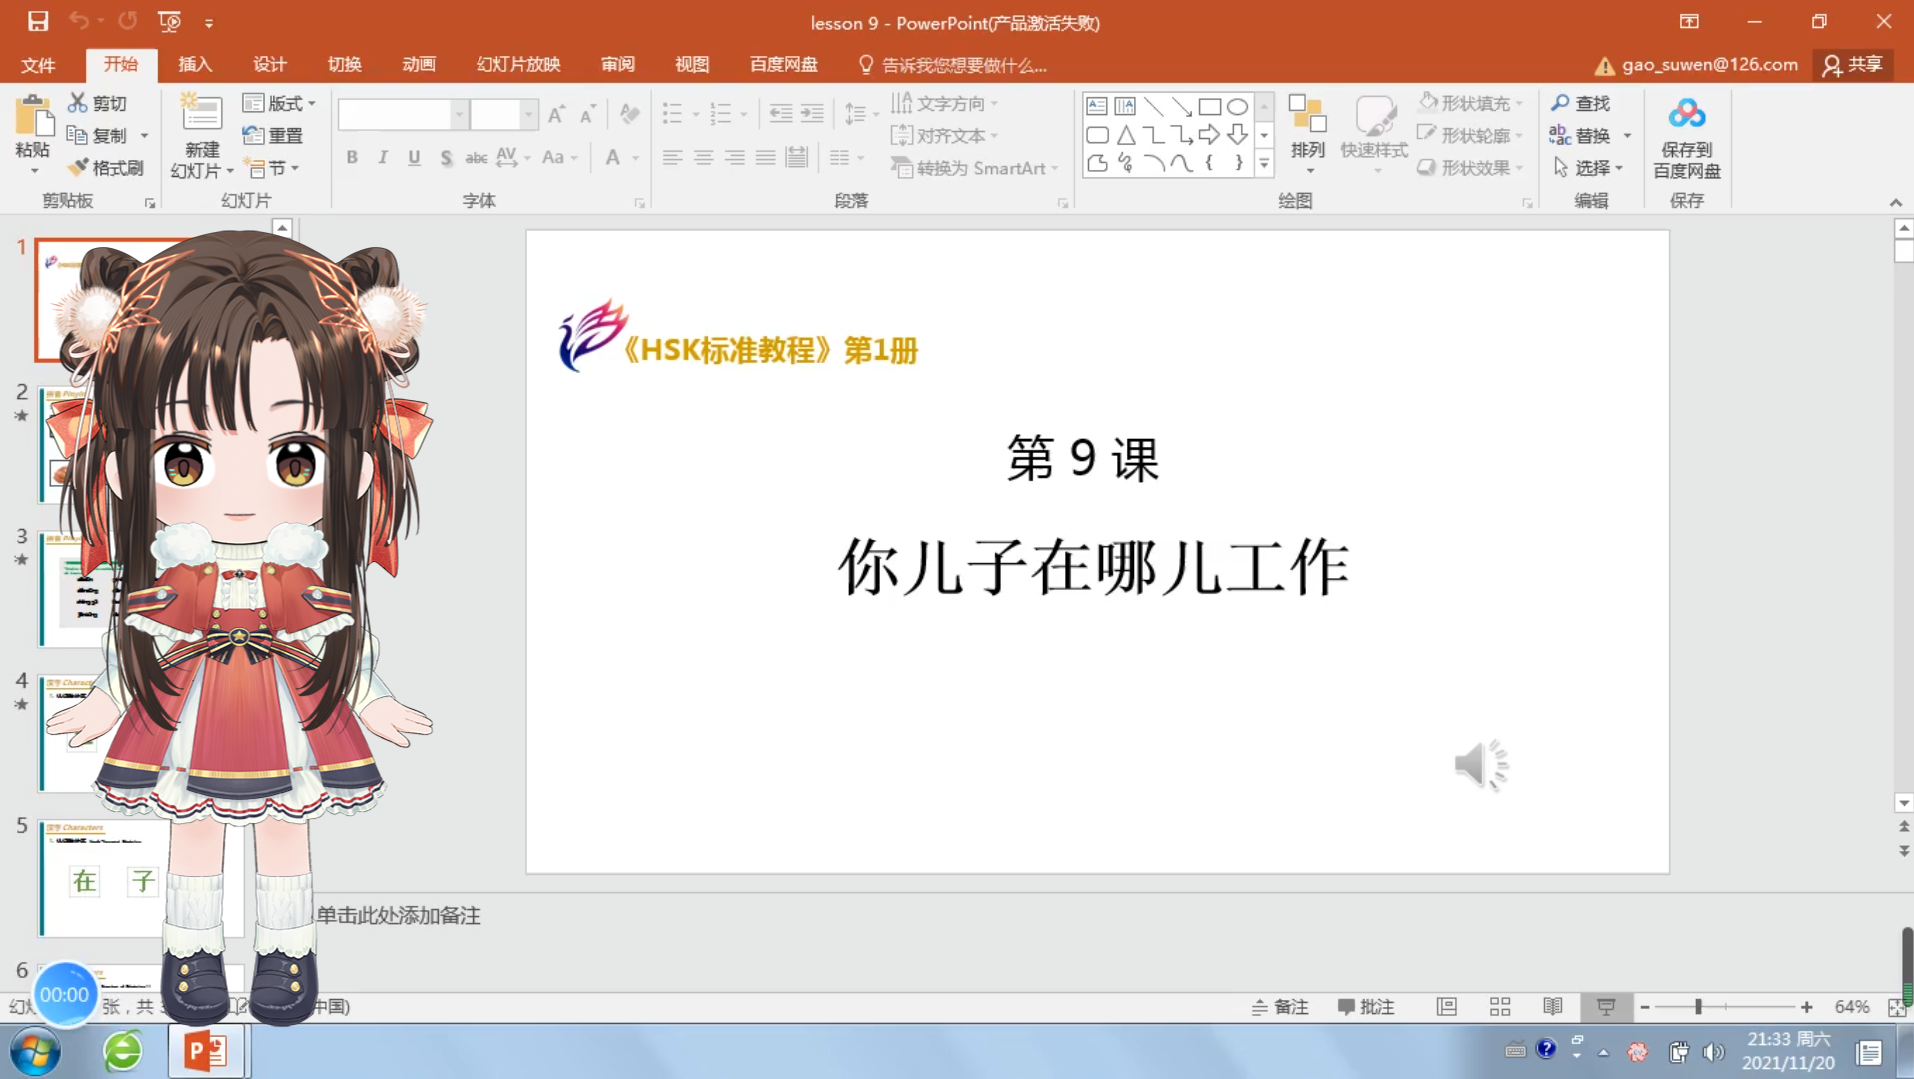Select the text box shape in gallery

1097,106
